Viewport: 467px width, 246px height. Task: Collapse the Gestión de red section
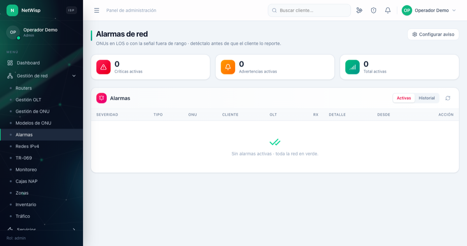41,76
